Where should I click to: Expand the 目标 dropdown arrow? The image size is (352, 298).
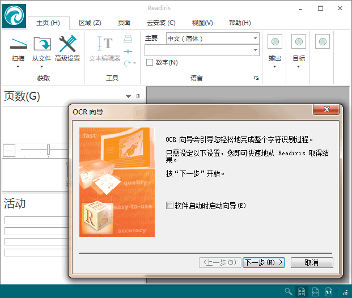point(298,66)
